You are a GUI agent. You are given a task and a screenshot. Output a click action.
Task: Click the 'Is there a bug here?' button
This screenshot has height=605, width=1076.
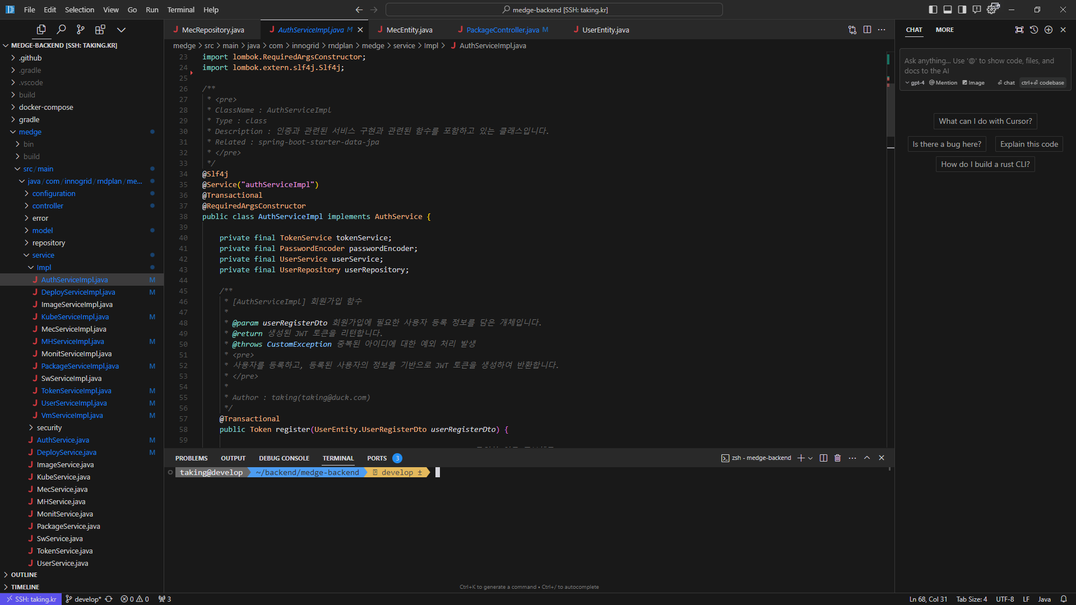pyautogui.click(x=948, y=143)
